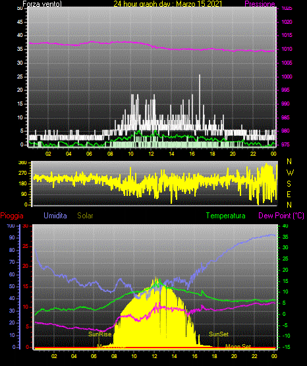Click humidity axis value '70'
This screenshot has width=307, height=366.
click(12, 262)
